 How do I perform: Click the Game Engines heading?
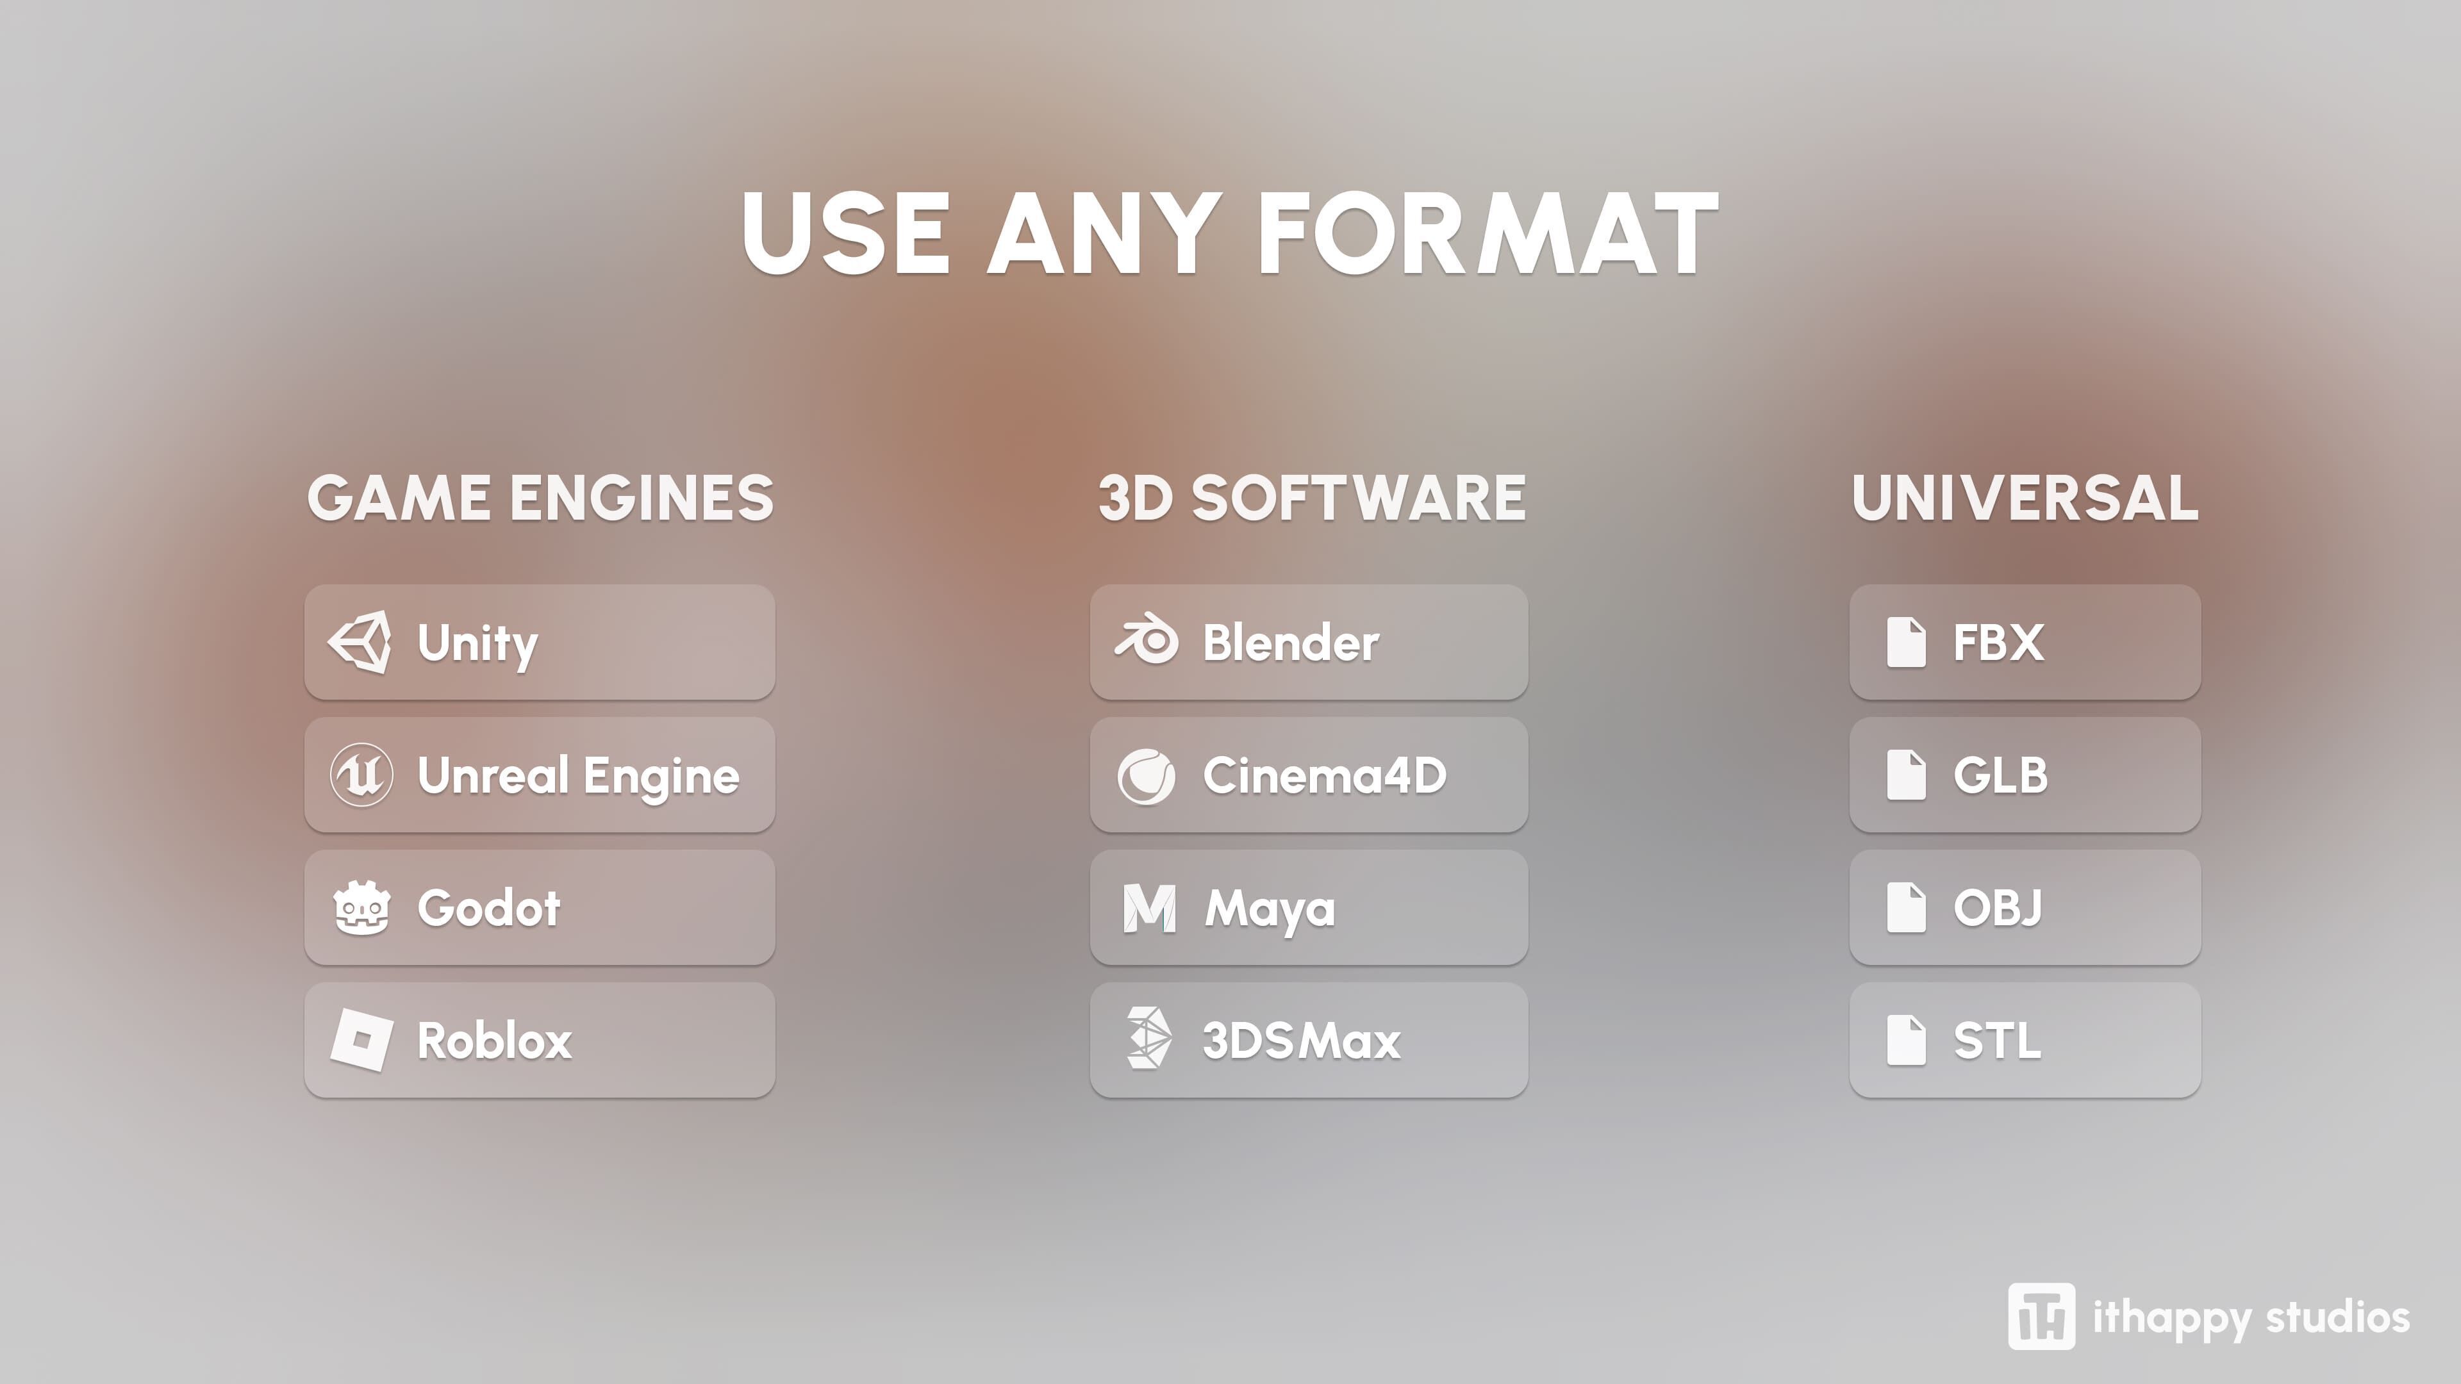[x=541, y=498]
